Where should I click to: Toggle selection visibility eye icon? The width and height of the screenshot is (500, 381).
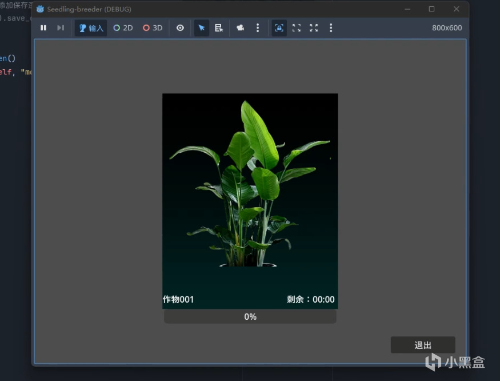coord(180,28)
